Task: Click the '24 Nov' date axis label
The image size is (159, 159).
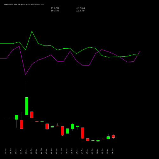Action: click(x=72, y=151)
